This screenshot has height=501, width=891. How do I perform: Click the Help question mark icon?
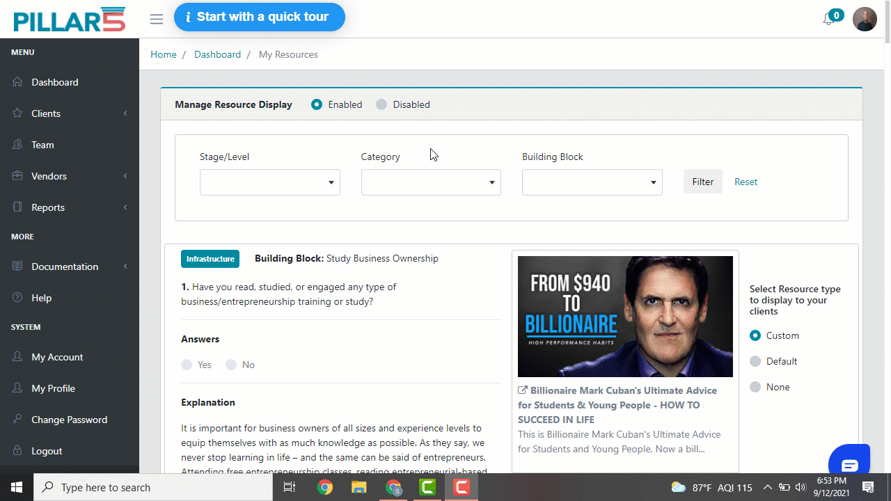17,298
